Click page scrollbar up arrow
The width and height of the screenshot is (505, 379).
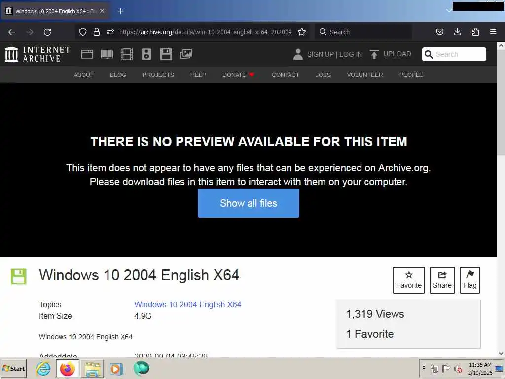[501, 46]
